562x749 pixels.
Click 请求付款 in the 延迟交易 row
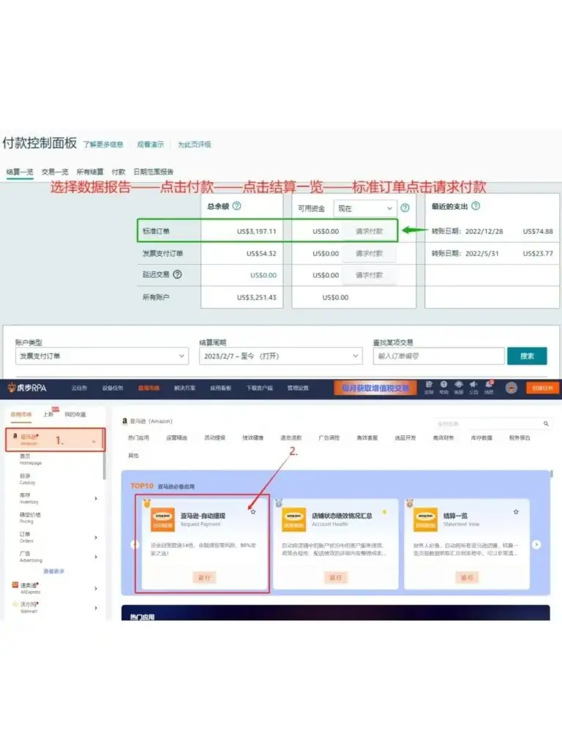[x=369, y=275]
